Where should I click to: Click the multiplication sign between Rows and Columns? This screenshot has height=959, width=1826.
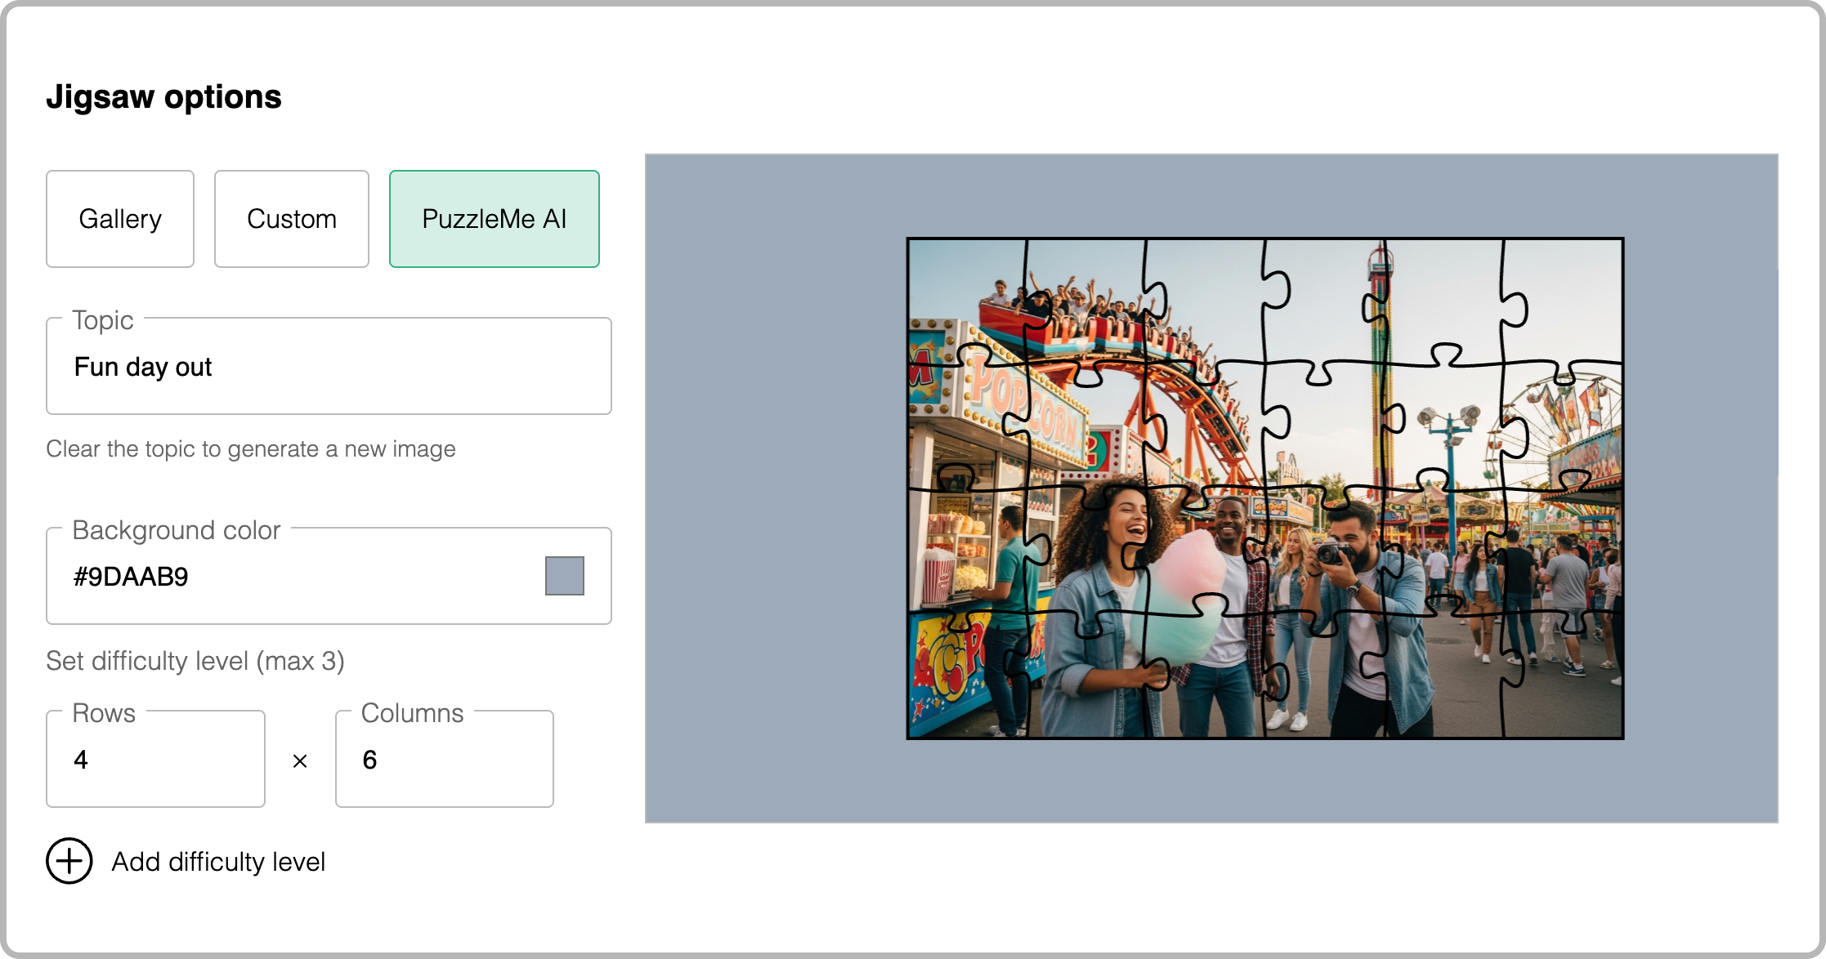click(x=300, y=761)
